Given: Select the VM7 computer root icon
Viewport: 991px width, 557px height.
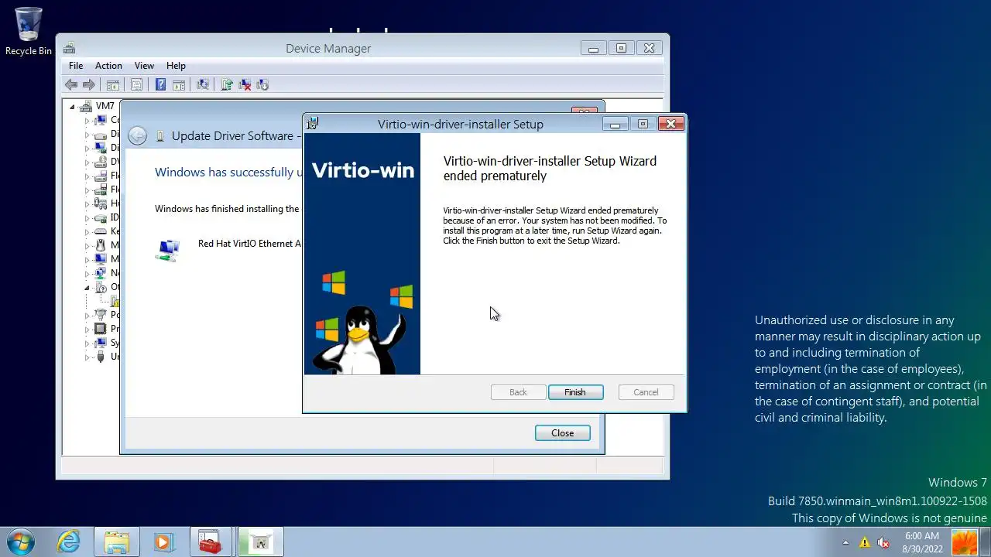Looking at the screenshot, I should [x=86, y=106].
